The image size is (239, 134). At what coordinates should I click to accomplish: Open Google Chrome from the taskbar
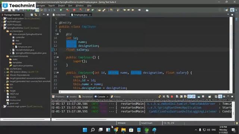116,130
